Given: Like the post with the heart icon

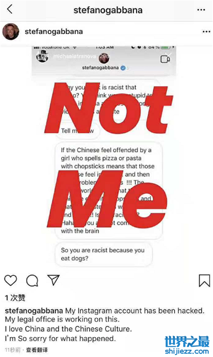Looking at the screenshot, I should coord(11,280).
